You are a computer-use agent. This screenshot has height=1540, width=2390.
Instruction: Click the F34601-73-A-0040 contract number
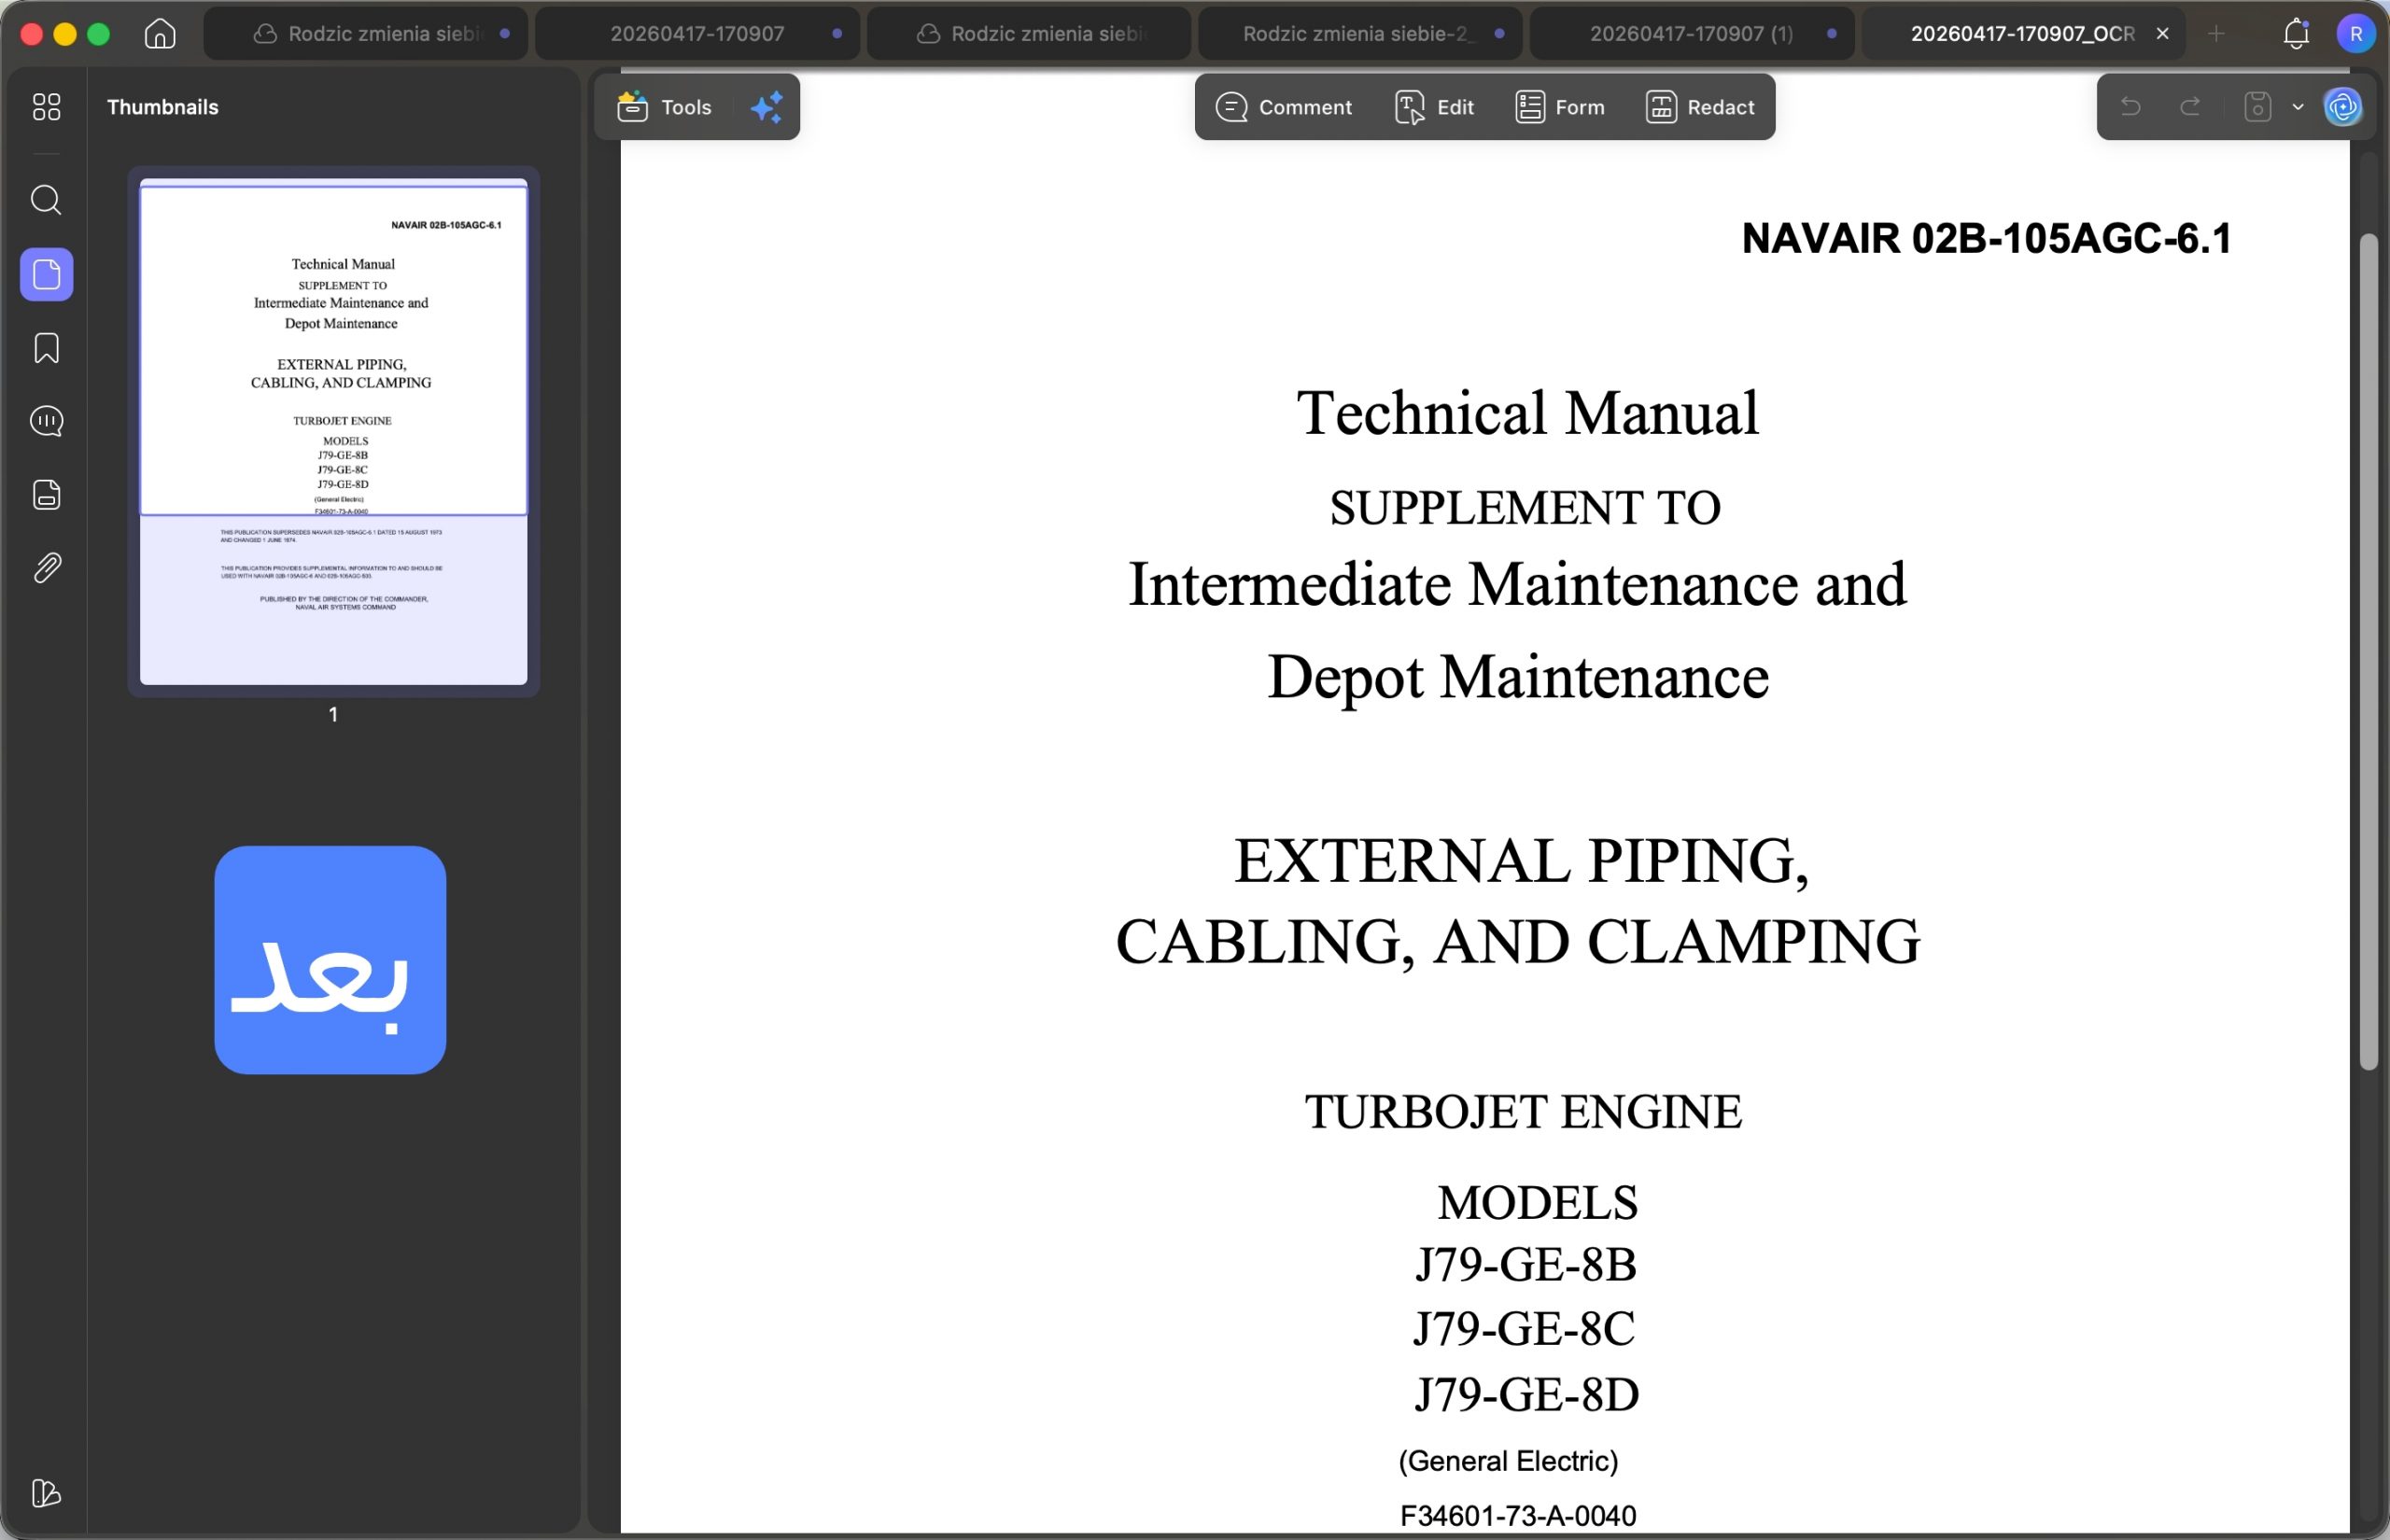coord(1518,1516)
